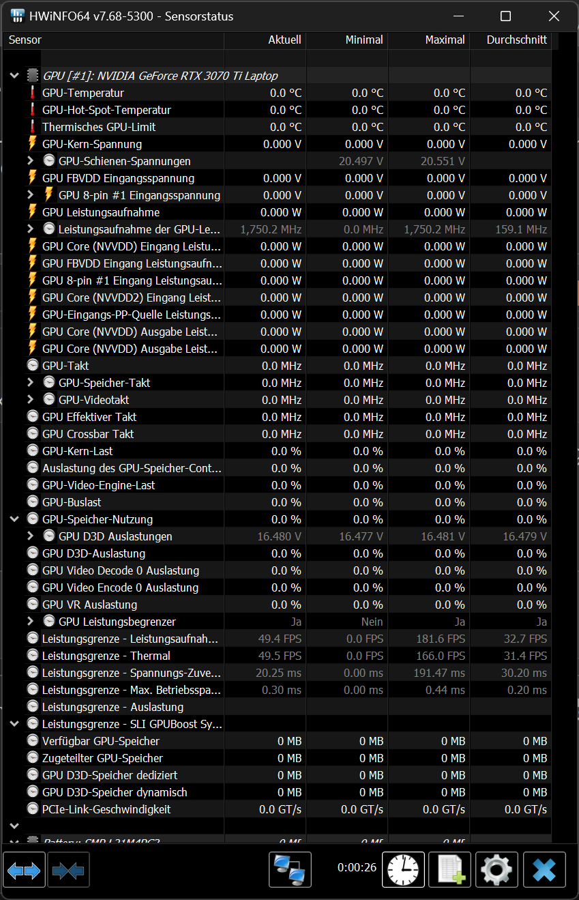
Task: Click the 16.480 V current value
Action: point(279,536)
